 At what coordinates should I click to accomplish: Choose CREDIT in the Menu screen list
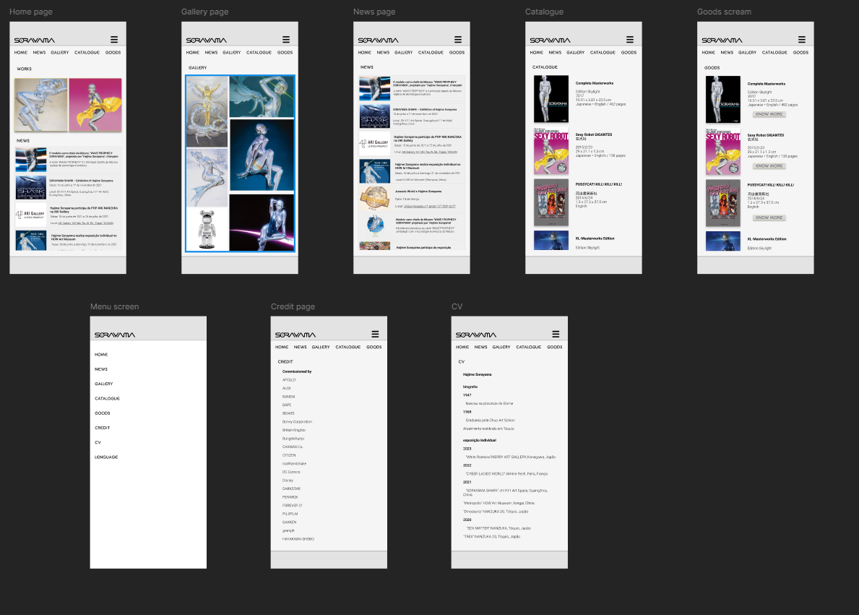(103, 428)
